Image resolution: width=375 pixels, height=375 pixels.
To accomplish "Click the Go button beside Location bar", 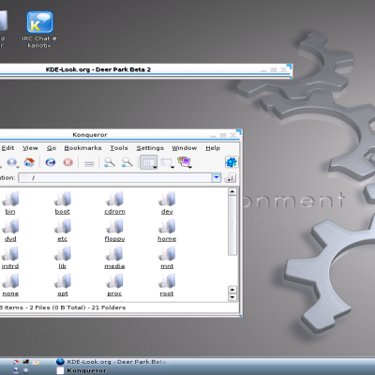I will coord(231,178).
